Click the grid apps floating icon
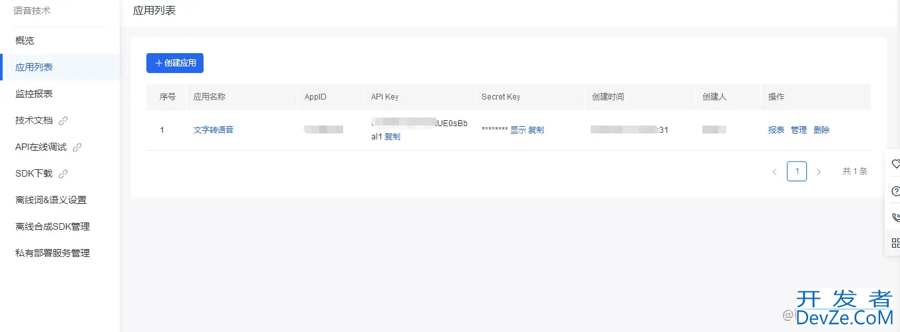 895,243
